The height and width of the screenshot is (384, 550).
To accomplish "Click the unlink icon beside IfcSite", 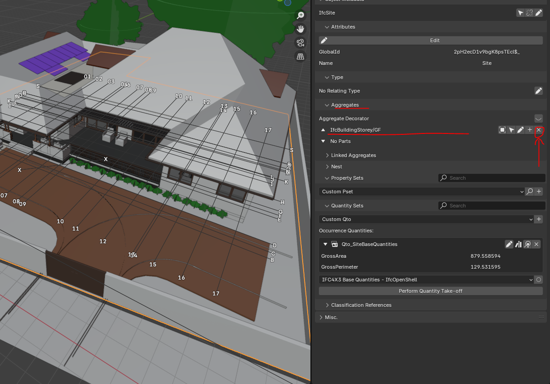I will point(530,13).
